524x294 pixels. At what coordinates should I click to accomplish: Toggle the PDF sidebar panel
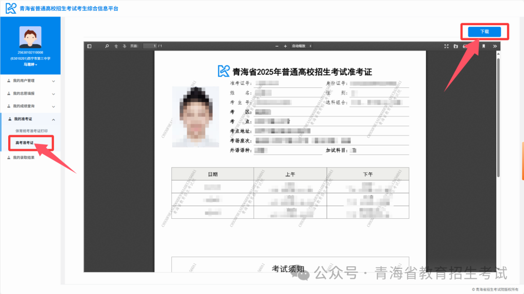(x=89, y=46)
